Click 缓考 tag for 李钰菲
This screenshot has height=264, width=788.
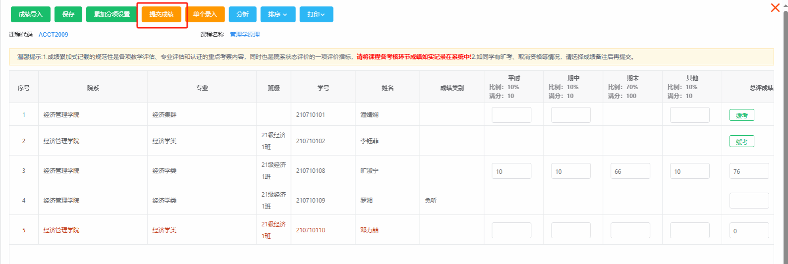pos(742,142)
